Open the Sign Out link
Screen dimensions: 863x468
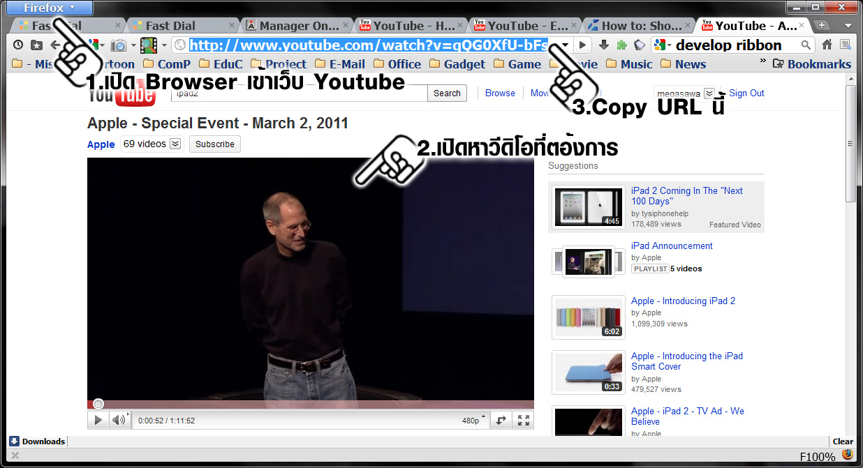coord(746,93)
